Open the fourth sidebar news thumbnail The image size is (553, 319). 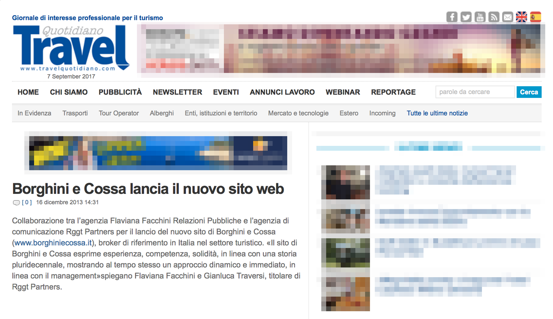(x=346, y=294)
